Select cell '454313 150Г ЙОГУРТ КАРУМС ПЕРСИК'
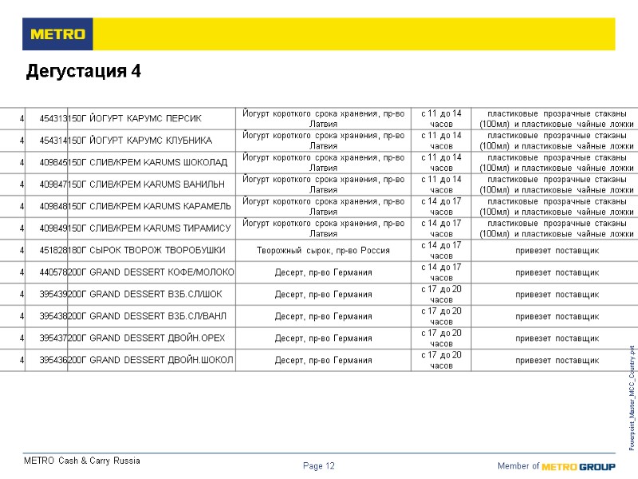This screenshot has width=638, height=479. [x=120, y=118]
